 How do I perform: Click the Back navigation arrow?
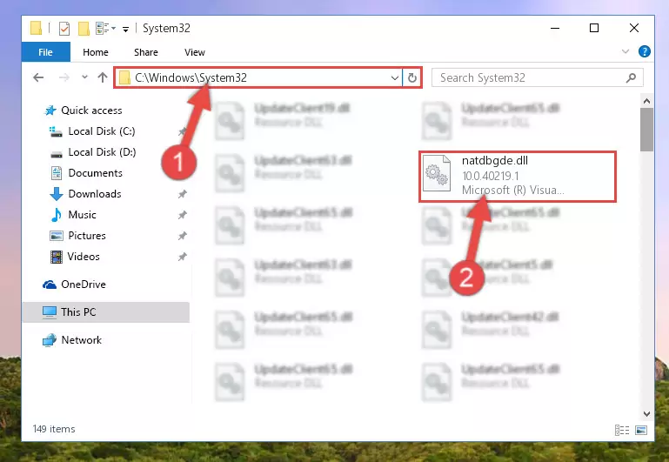click(38, 77)
